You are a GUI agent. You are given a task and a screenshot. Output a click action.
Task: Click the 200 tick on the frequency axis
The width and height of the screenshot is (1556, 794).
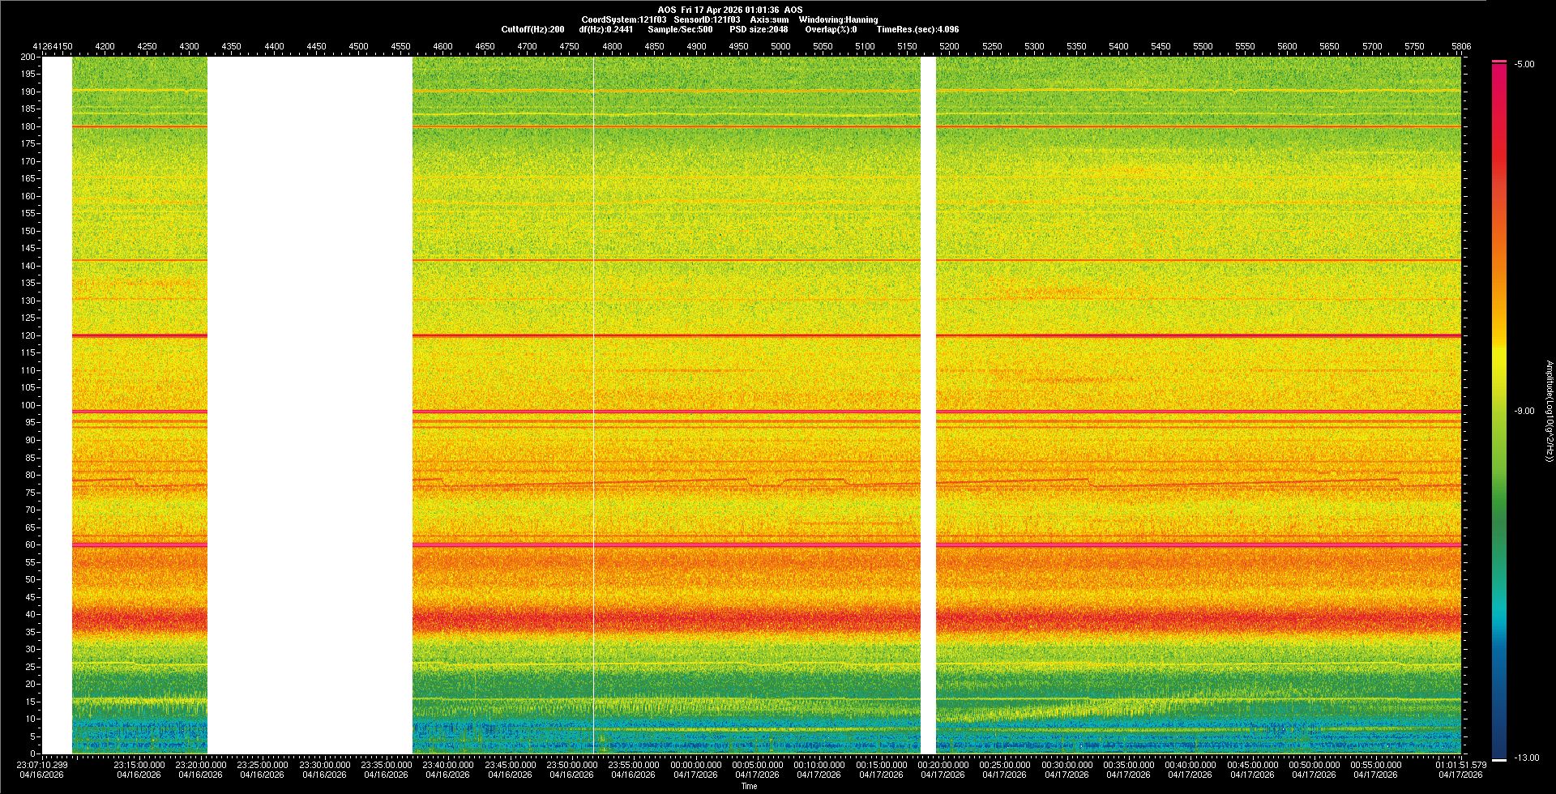pyautogui.click(x=28, y=57)
